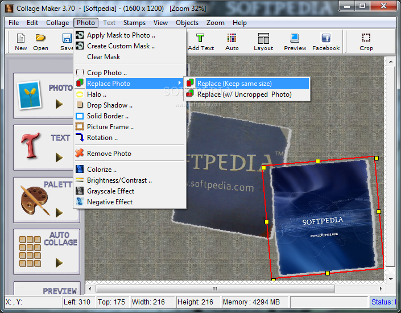Open the View menu
This screenshot has width=401, height=313.
pos(160,23)
